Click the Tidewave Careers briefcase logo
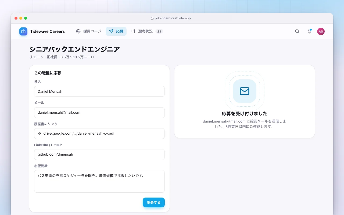 click(23, 31)
